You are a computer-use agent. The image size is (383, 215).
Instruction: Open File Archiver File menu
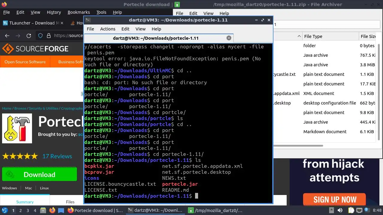(180, 13)
